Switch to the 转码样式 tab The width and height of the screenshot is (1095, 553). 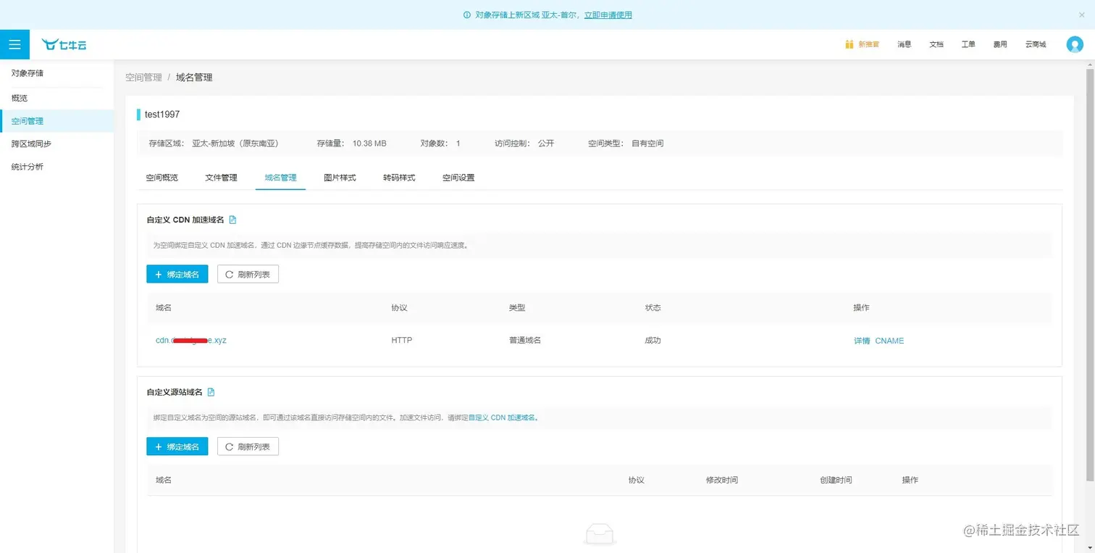[399, 178]
